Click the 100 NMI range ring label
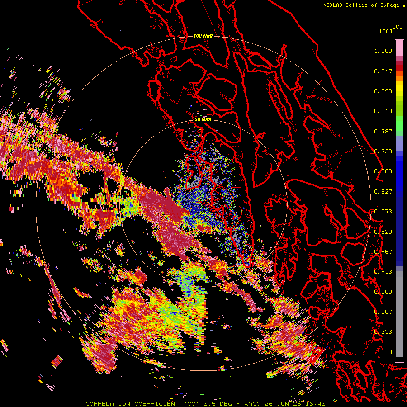 pos(203,36)
